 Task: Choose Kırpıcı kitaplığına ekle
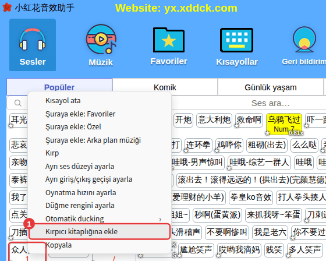click(x=100, y=231)
